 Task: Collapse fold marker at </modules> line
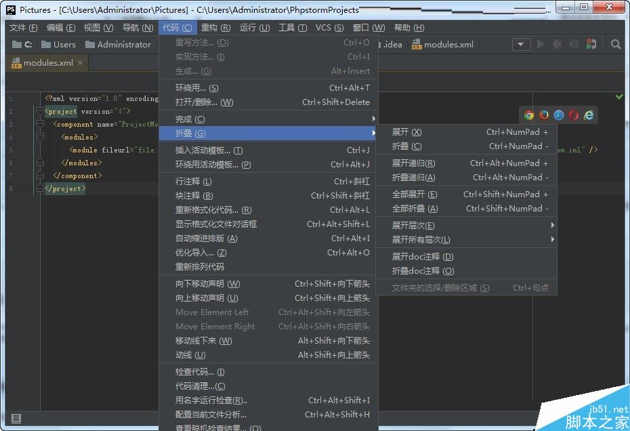click(x=40, y=163)
